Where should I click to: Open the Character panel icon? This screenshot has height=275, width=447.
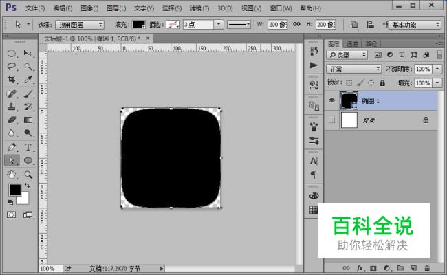314,162
